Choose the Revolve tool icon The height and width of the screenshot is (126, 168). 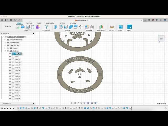[x=28, y=27]
